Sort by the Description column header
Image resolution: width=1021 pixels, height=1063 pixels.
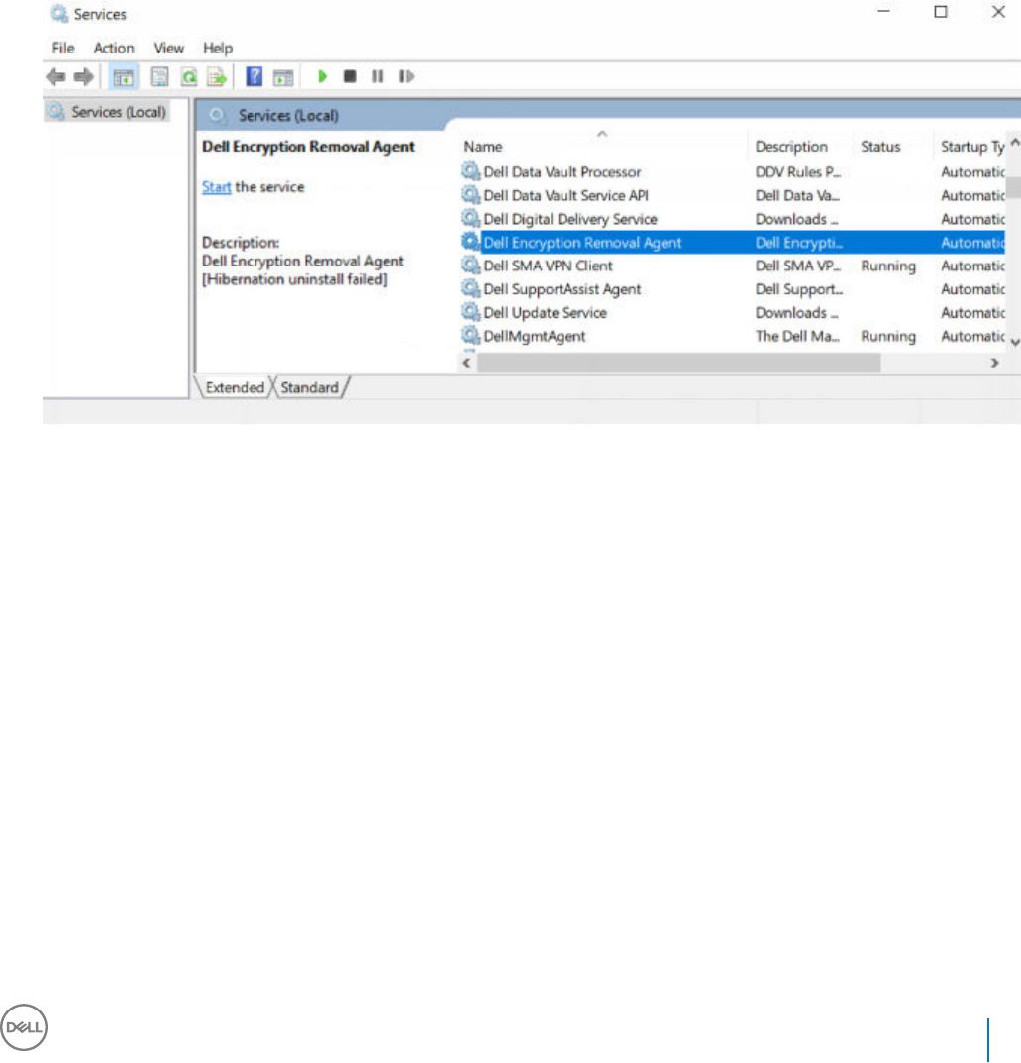(x=791, y=147)
